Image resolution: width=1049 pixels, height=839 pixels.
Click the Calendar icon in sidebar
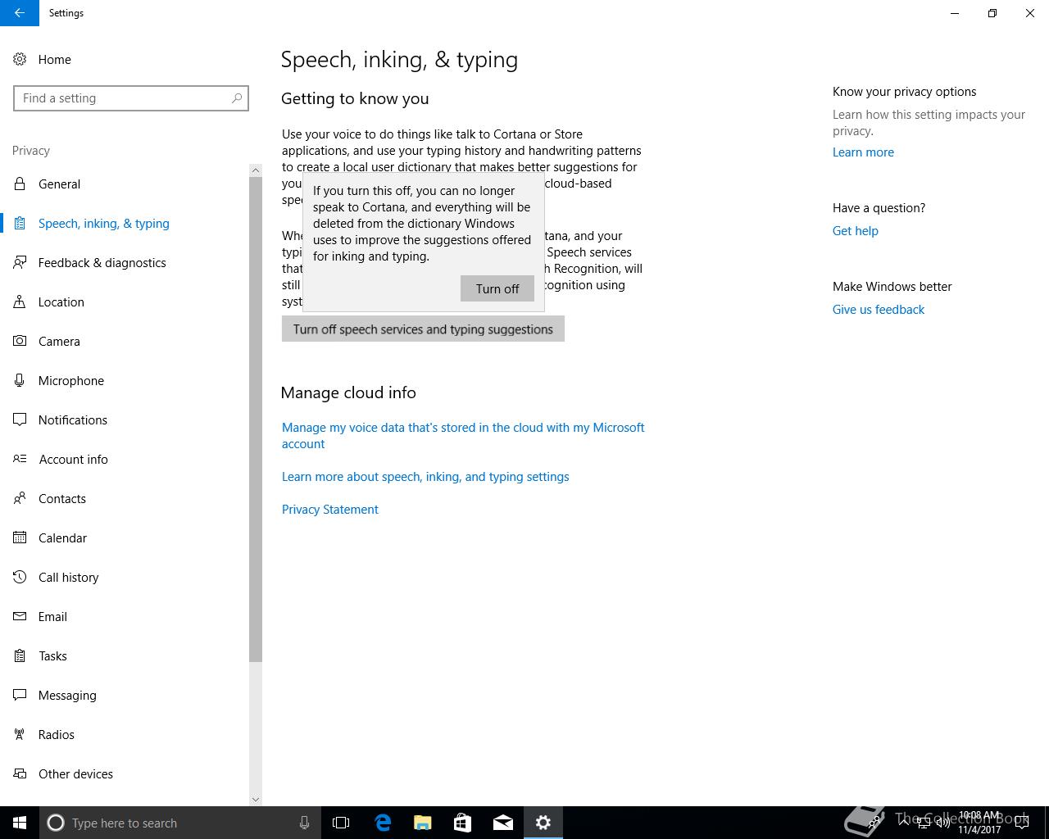click(20, 537)
